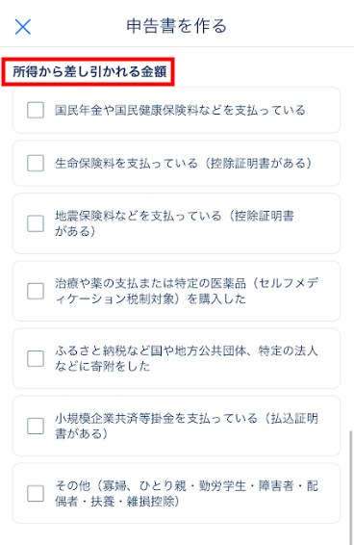This screenshot has width=354, height=545.
Task: Check the ふるさと納税 donation checkbox
Action: pyautogui.click(x=36, y=358)
